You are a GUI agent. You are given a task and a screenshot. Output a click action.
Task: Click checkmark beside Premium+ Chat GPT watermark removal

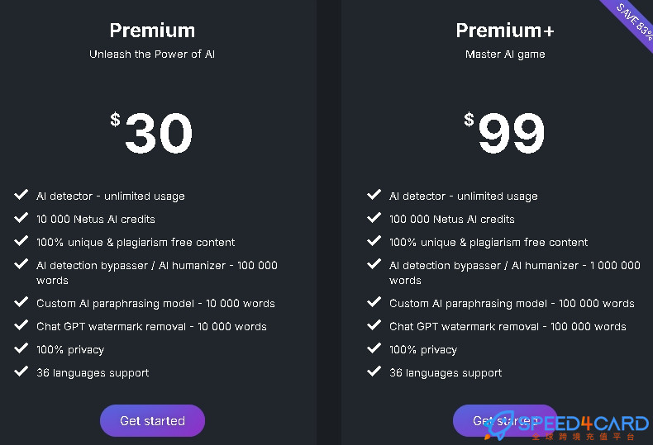374,324
